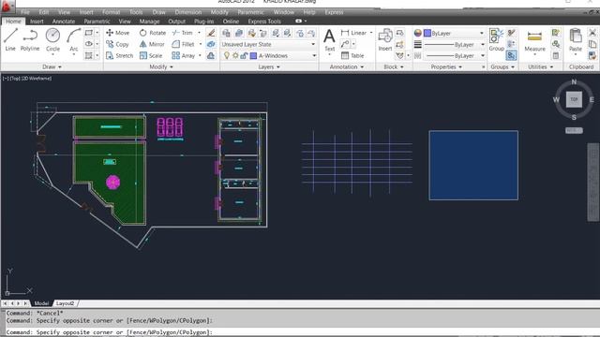The width and height of the screenshot is (600, 337).
Task: Click the N direction on the ViewCube compass
Action: 574,81
